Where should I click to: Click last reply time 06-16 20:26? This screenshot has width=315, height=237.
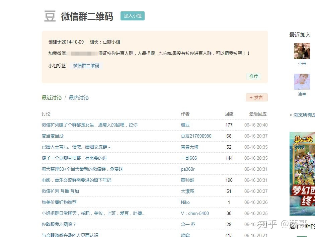coord(256,202)
